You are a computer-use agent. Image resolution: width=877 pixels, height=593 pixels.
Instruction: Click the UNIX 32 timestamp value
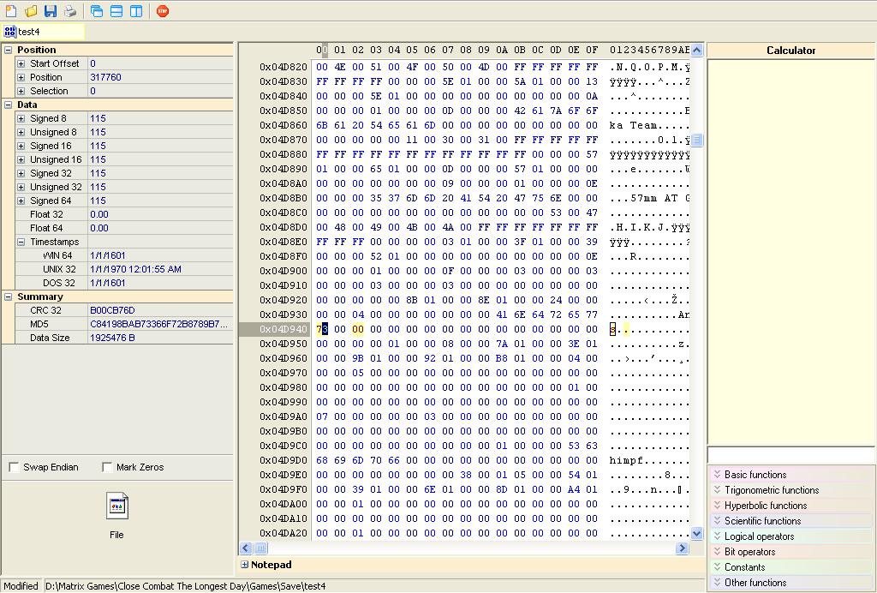click(x=136, y=270)
